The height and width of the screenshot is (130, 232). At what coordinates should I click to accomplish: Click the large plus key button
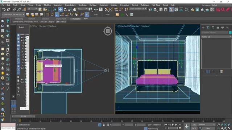187,126
